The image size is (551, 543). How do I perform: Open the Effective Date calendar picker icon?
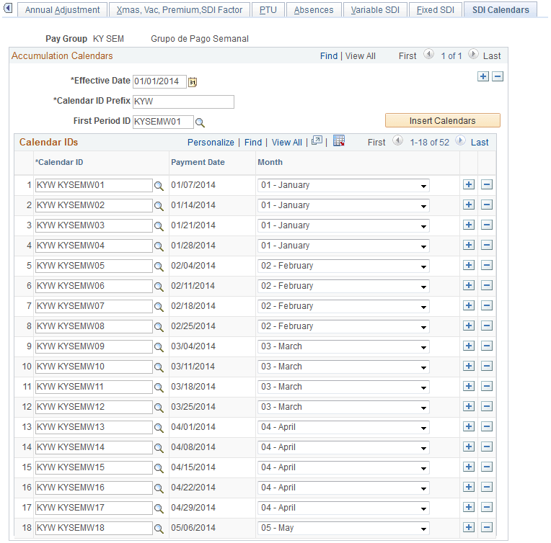(193, 82)
